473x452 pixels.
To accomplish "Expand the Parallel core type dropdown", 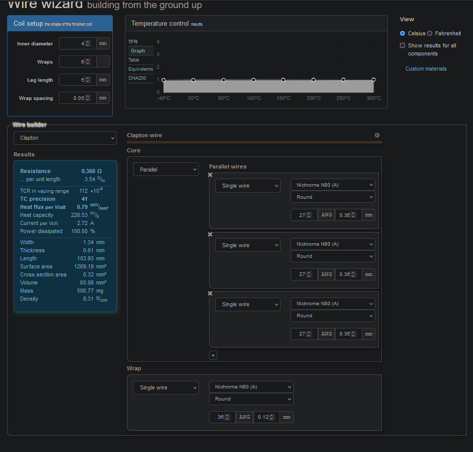I will pos(166,169).
